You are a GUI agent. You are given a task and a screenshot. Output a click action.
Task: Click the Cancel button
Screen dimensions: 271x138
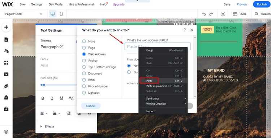[91, 106]
